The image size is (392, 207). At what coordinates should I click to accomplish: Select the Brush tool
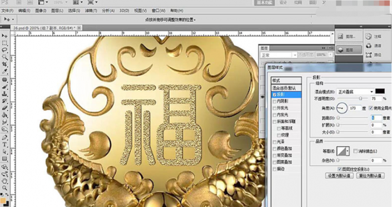(x=4, y=87)
